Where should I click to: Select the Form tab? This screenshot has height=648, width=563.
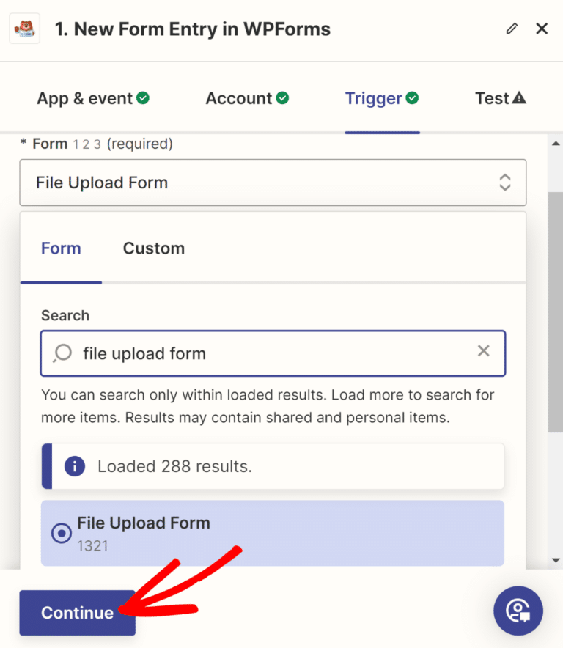(61, 248)
